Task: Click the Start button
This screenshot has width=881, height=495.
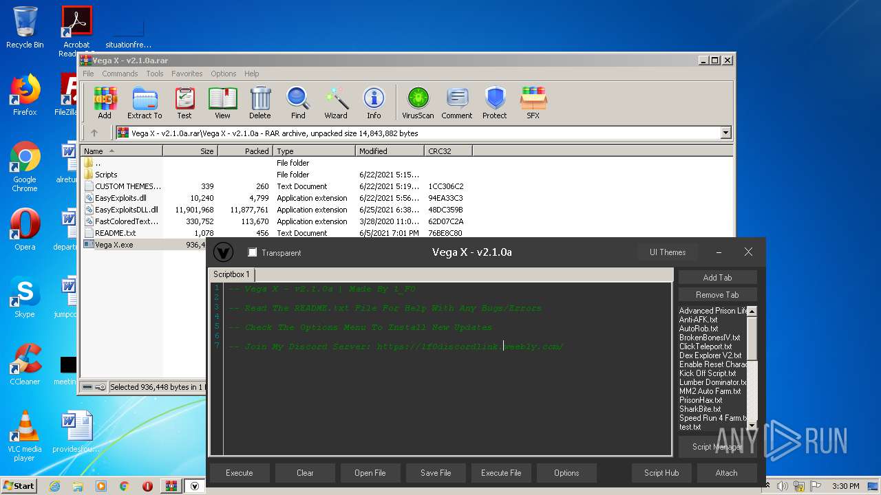Action: click(19, 486)
